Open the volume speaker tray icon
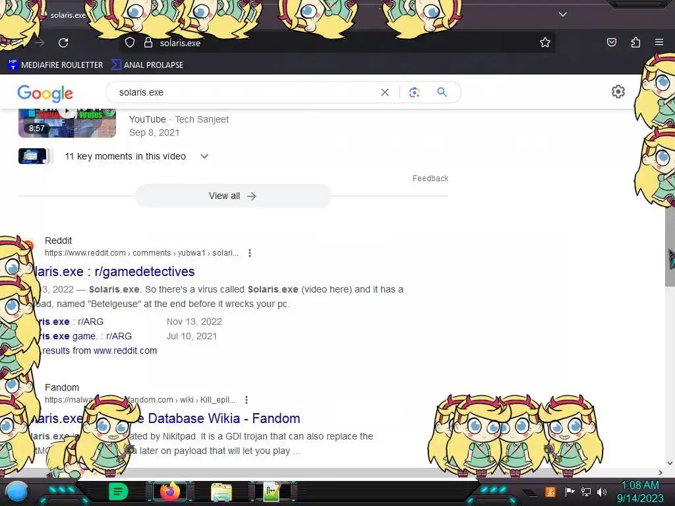Screen dimensions: 675x506 [x=601, y=492]
